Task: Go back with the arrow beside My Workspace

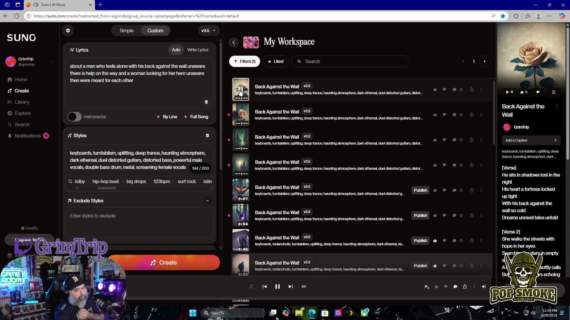Action: coord(234,42)
